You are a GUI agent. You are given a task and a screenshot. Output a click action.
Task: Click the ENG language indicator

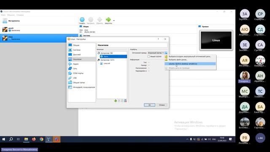point(214,139)
